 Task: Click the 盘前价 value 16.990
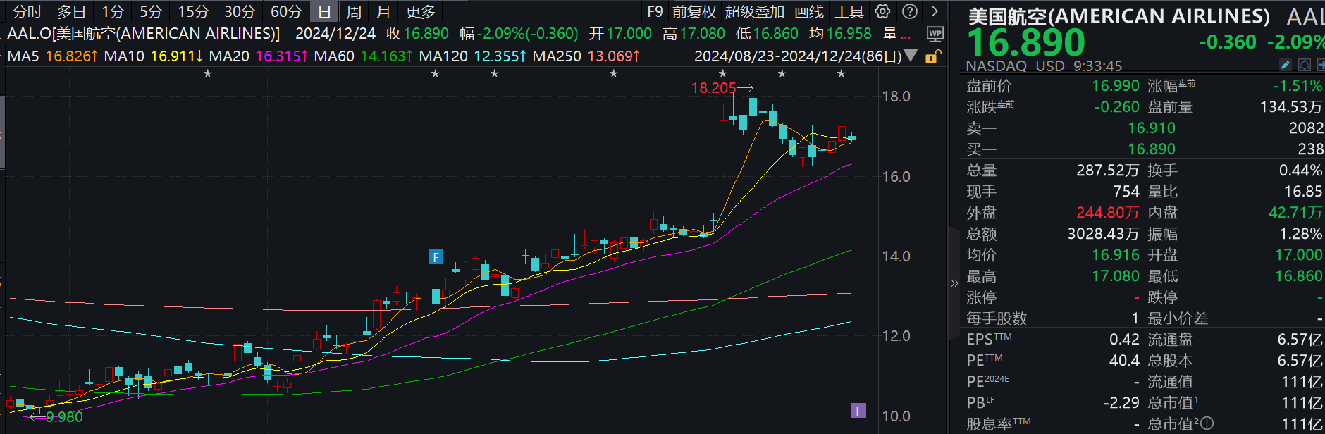coord(1115,86)
